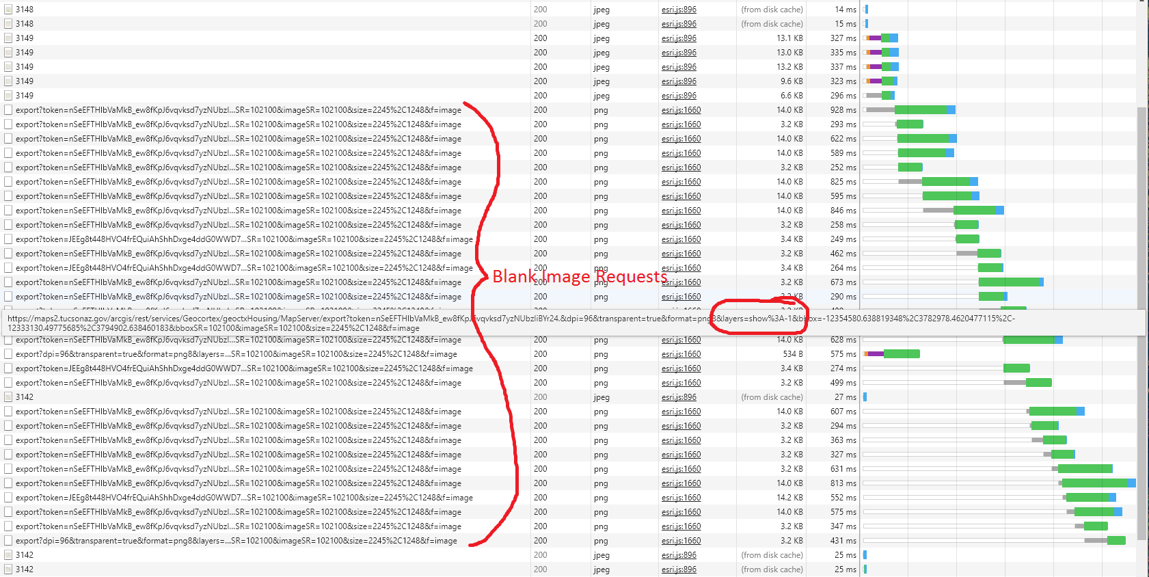Click file icon of the 249 ms JEEg8t448 request
Viewport: 1149px width, 577px height.
8,239
